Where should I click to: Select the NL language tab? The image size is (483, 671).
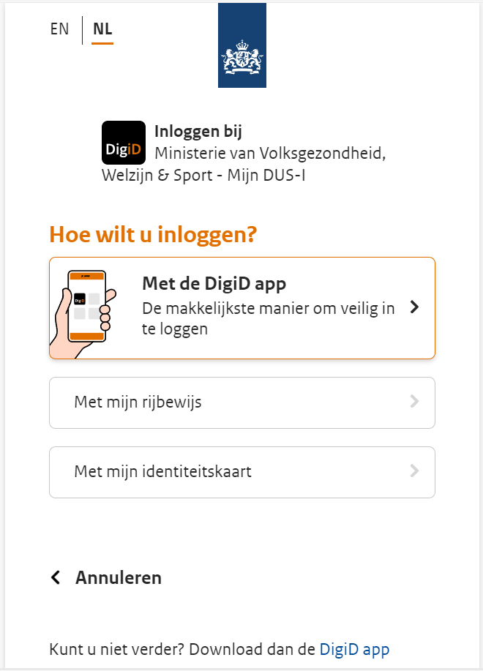102,30
